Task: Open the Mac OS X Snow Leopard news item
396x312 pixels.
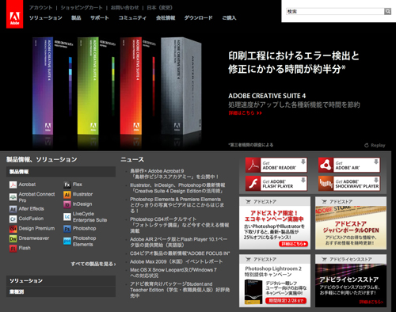Action: point(173,272)
